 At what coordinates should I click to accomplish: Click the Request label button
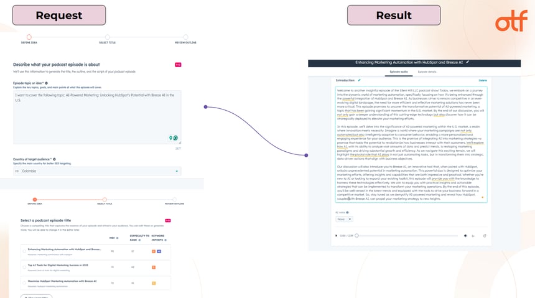coord(59,16)
